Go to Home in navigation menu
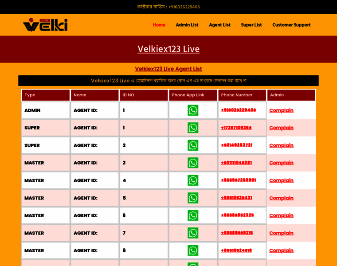337x266 pixels. pyautogui.click(x=159, y=25)
